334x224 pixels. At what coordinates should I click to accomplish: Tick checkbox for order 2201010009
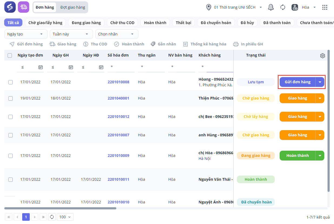point(11,156)
